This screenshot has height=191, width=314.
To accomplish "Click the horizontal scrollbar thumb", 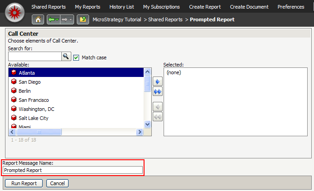I will [39, 132].
